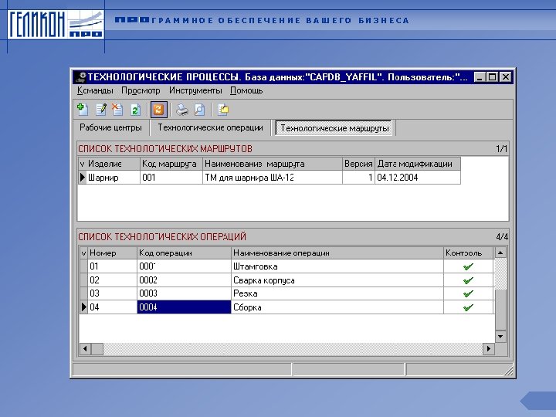Image resolution: width=556 pixels, height=417 pixels.
Task: Select the Резка operation name
Action: click(337, 293)
